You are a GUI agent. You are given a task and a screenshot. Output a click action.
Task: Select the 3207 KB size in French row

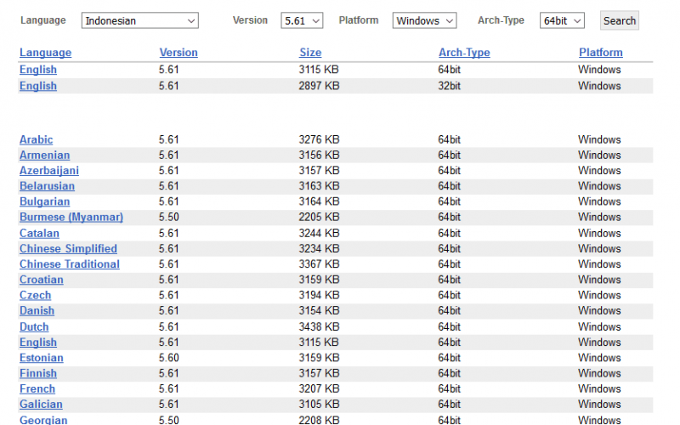pyautogui.click(x=319, y=389)
